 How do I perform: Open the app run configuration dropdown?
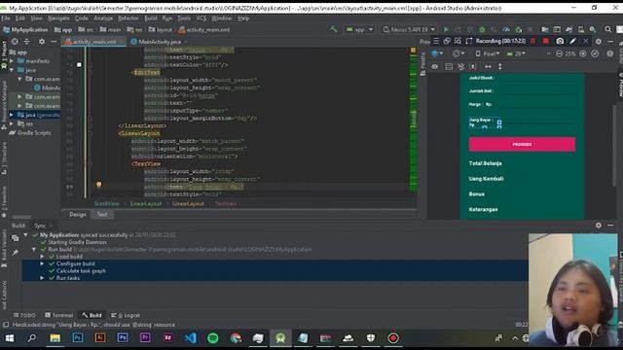[x=360, y=29]
